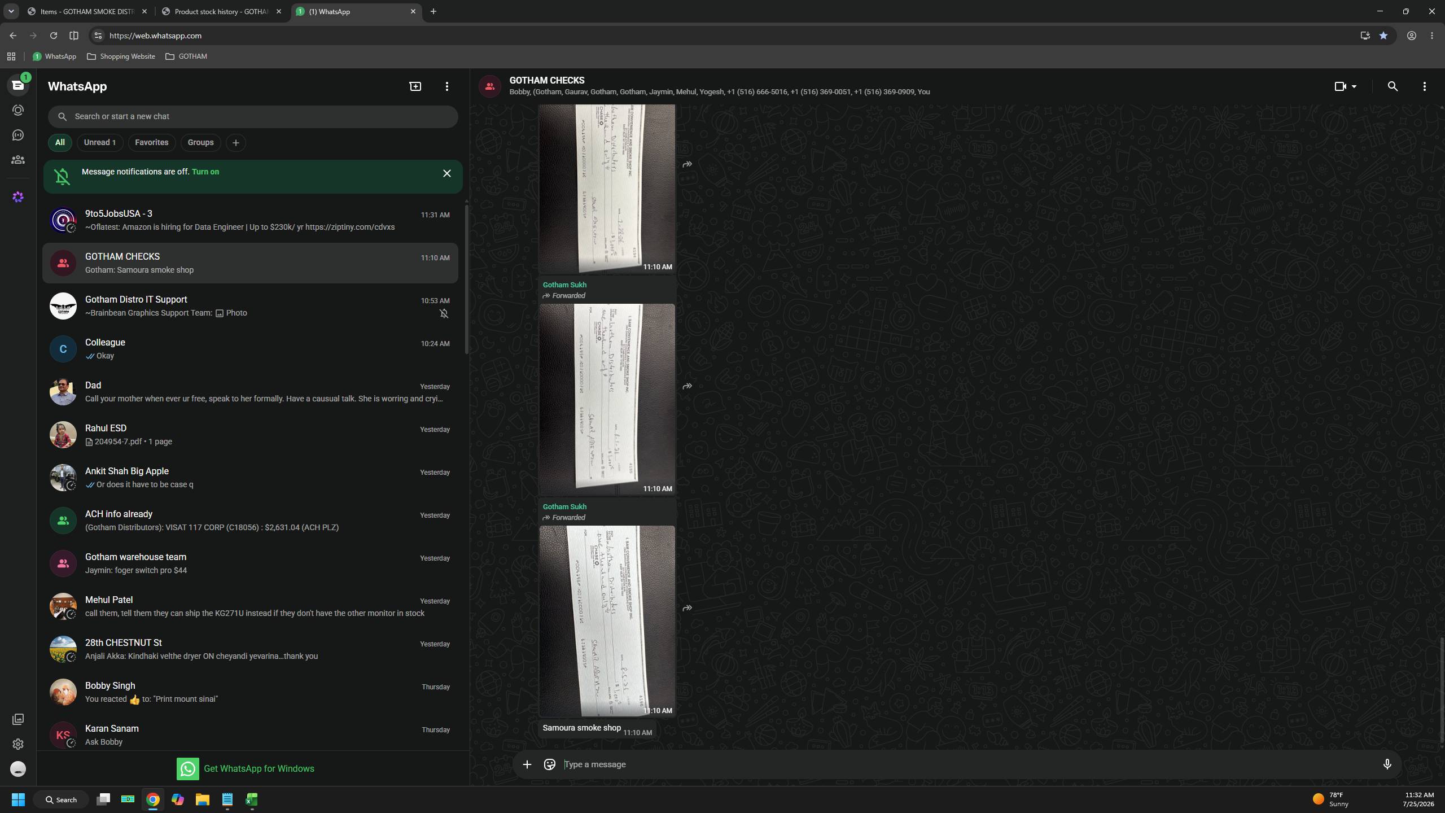Open the Meta AI icon in sidebar
1445x813 pixels.
click(x=18, y=197)
